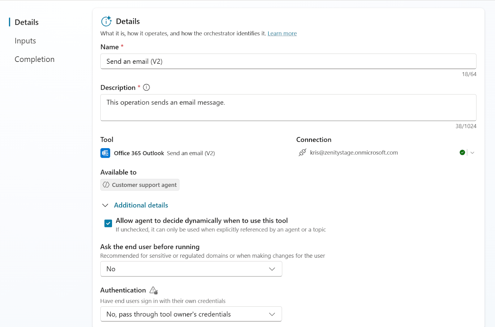Open the connection options chevron

click(472, 153)
